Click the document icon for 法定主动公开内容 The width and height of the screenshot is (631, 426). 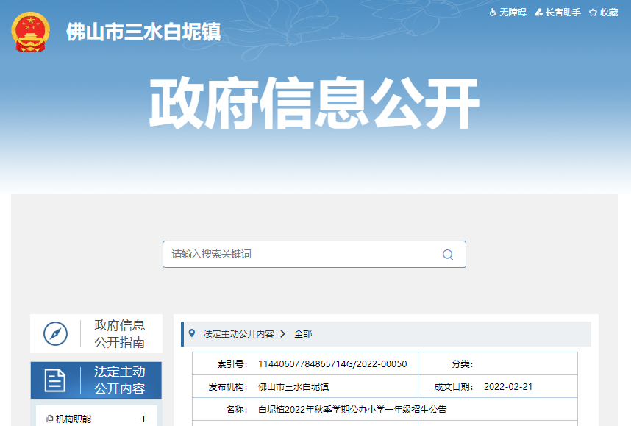55,380
